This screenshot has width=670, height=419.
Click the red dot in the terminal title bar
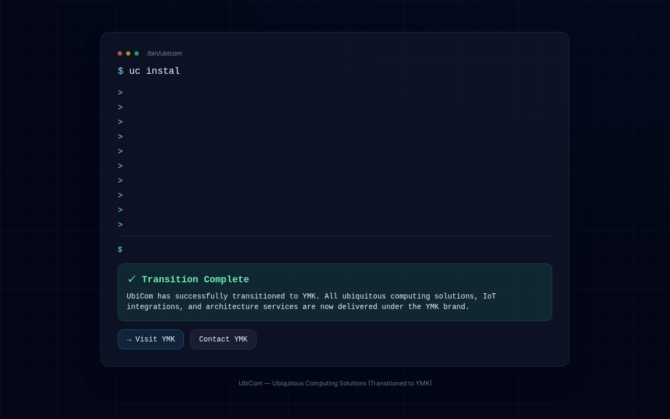(x=120, y=53)
